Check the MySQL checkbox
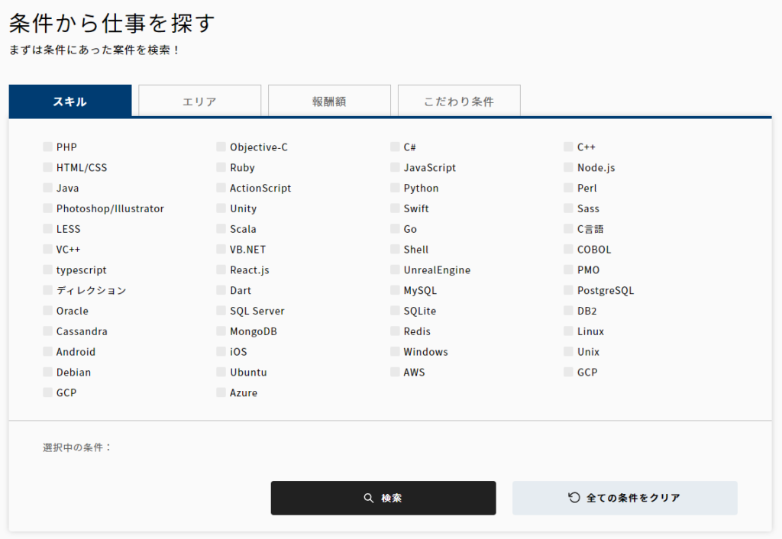This screenshot has height=539, width=782. 395,289
